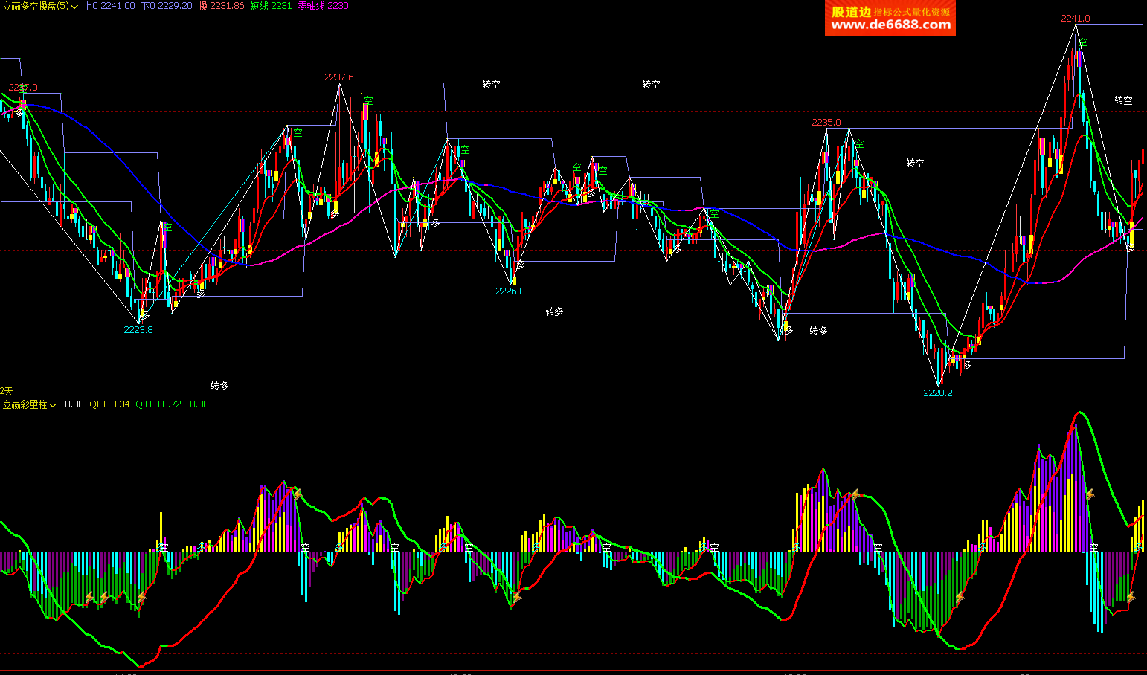Image resolution: width=1147 pixels, height=675 pixels.
Task: Click the 转多 signal text at bottom left
Action: (x=219, y=386)
